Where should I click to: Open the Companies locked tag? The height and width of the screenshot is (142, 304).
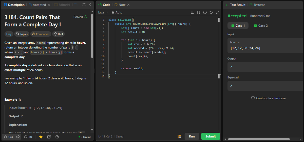pyautogui.click(x=41, y=34)
